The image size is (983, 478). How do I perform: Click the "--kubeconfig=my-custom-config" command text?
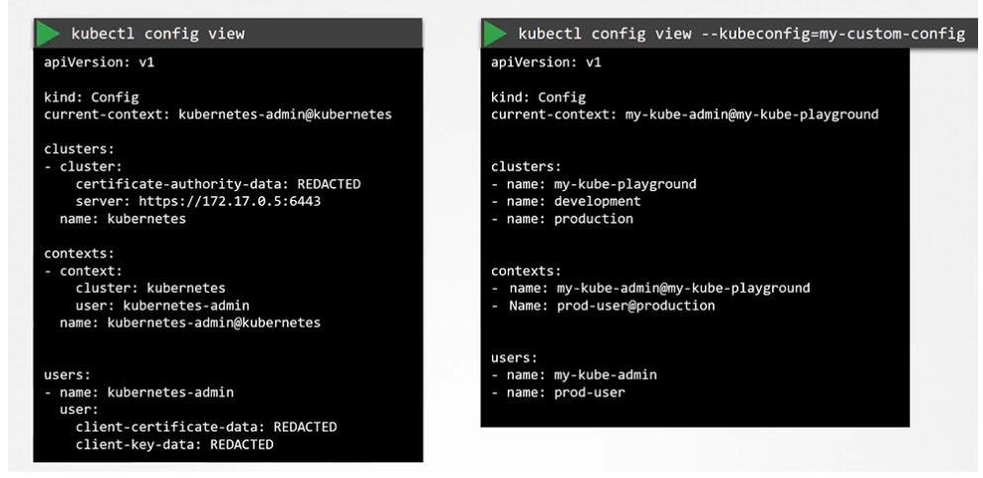[x=822, y=35]
